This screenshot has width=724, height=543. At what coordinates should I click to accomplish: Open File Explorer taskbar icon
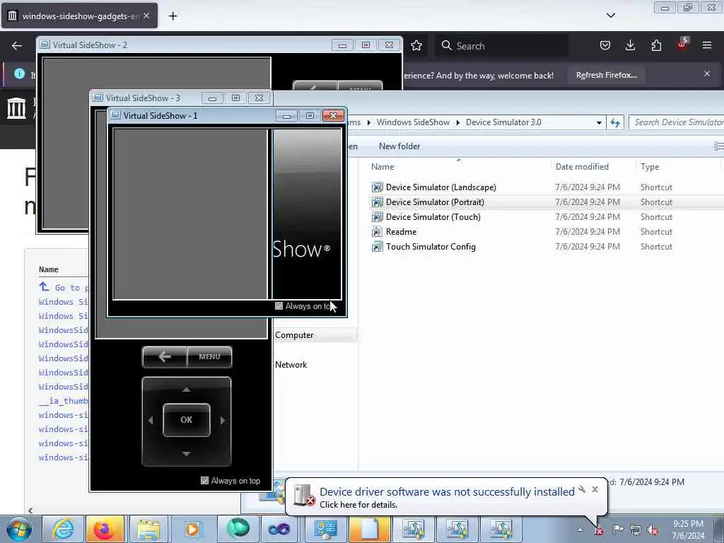point(148,529)
